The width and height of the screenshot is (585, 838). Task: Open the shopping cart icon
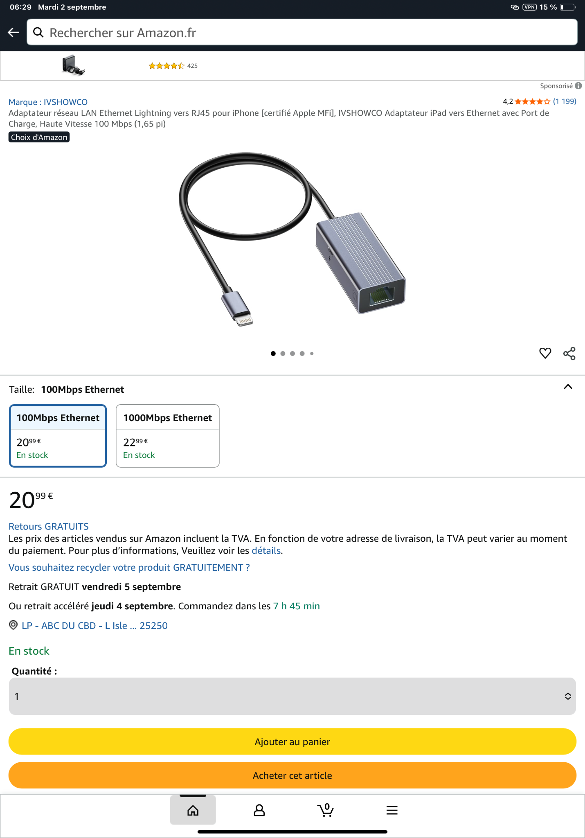pos(326,810)
